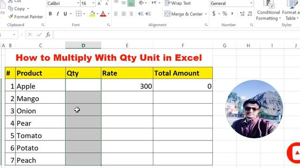Open the Fill Color dropdown arrow
Viewport: 300px width, 168px height.
[x=97, y=14]
